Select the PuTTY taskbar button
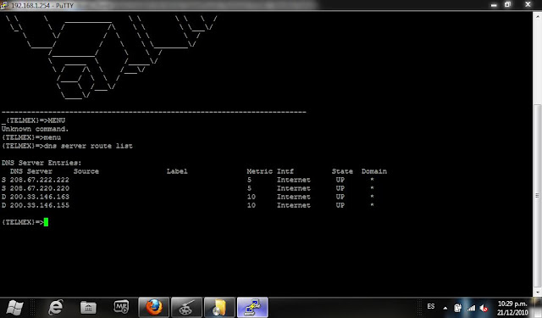This screenshot has height=318, width=542. (252, 307)
